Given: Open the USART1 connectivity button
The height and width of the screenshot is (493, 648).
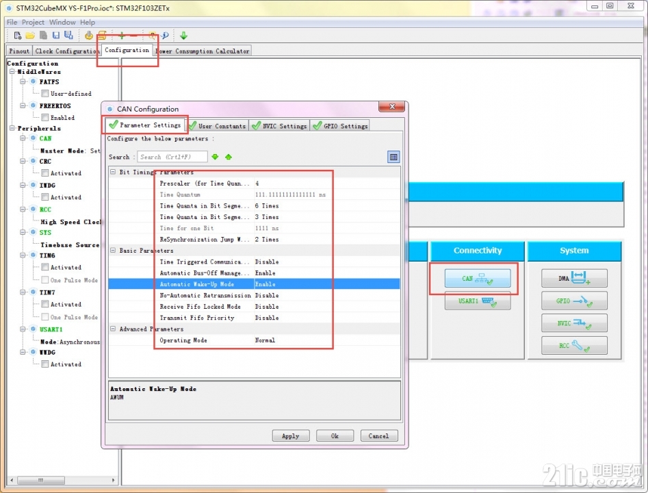Looking at the screenshot, I should pos(478,301).
